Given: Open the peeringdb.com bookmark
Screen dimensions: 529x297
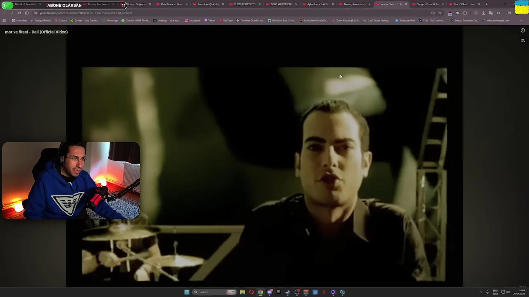Looking at the screenshot, I should tap(496, 21).
